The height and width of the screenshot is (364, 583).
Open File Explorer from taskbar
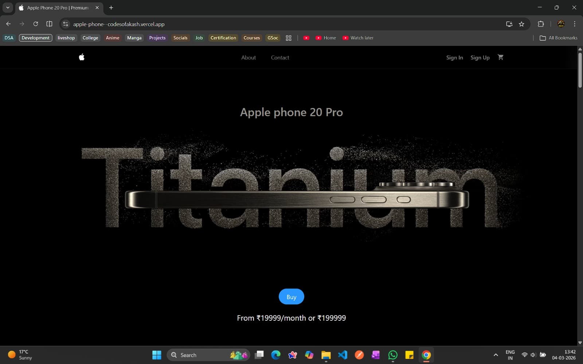pos(326,355)
